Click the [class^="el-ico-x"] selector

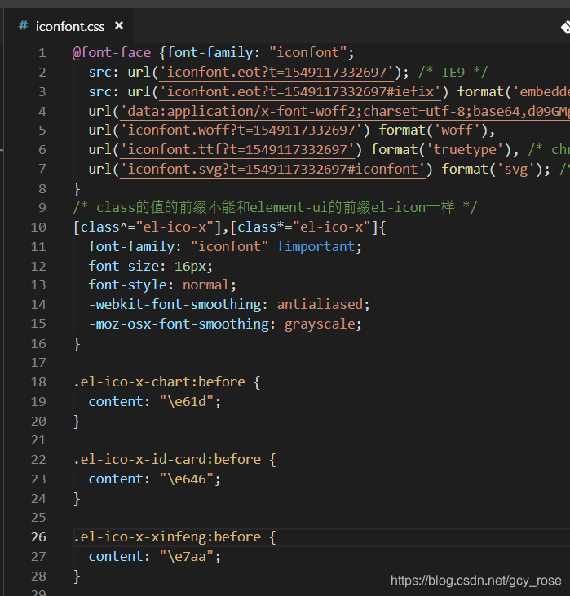pos(147,227)
